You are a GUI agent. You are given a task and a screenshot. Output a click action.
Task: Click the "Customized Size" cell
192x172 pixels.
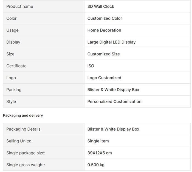click(x=103, y=54)
